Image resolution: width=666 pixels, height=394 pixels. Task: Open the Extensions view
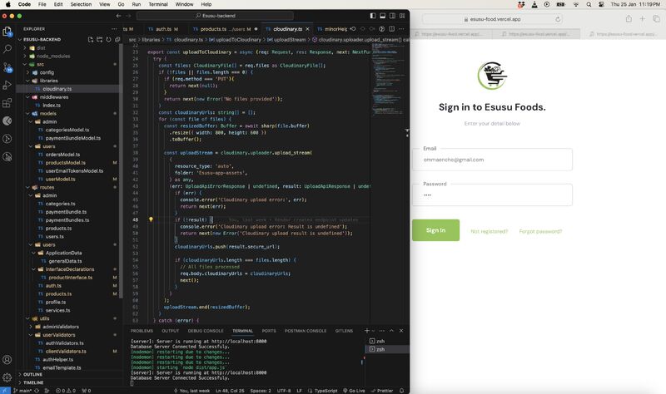pos(7,103)
